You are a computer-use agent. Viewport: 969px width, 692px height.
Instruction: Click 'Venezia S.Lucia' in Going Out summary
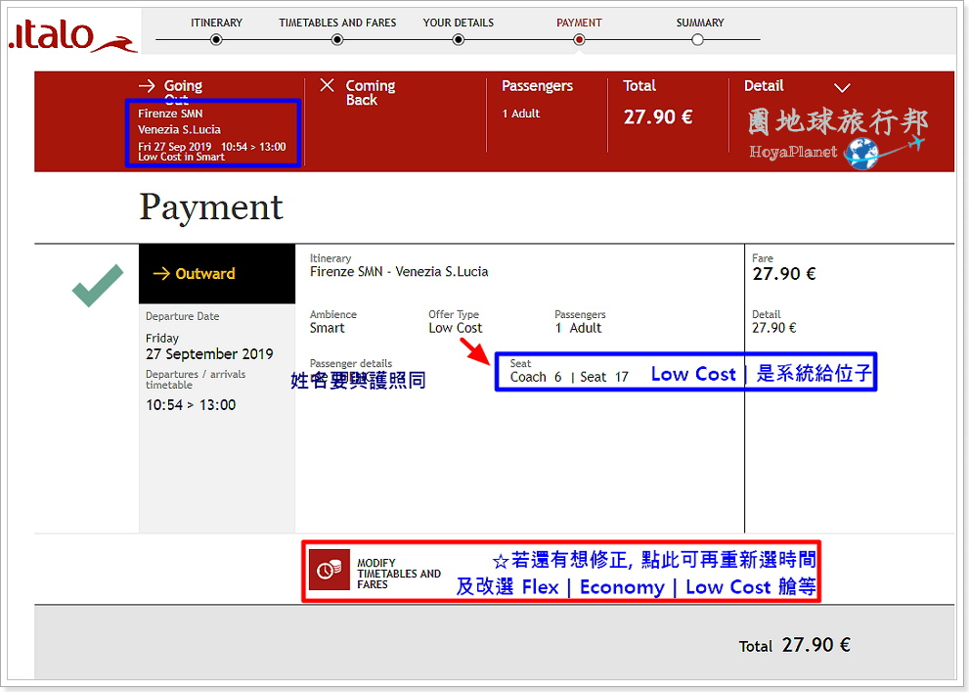(x=179, y=130)
